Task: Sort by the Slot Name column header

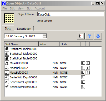Action: [22, 44]
